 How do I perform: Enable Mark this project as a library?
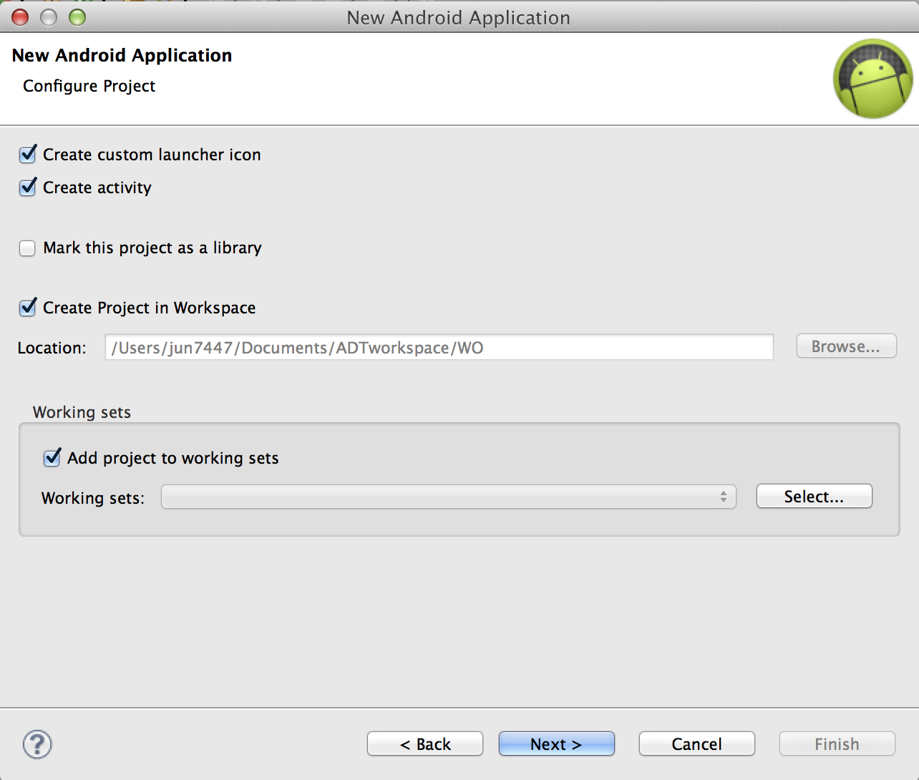pyautogui.click(x=28, y=248)
